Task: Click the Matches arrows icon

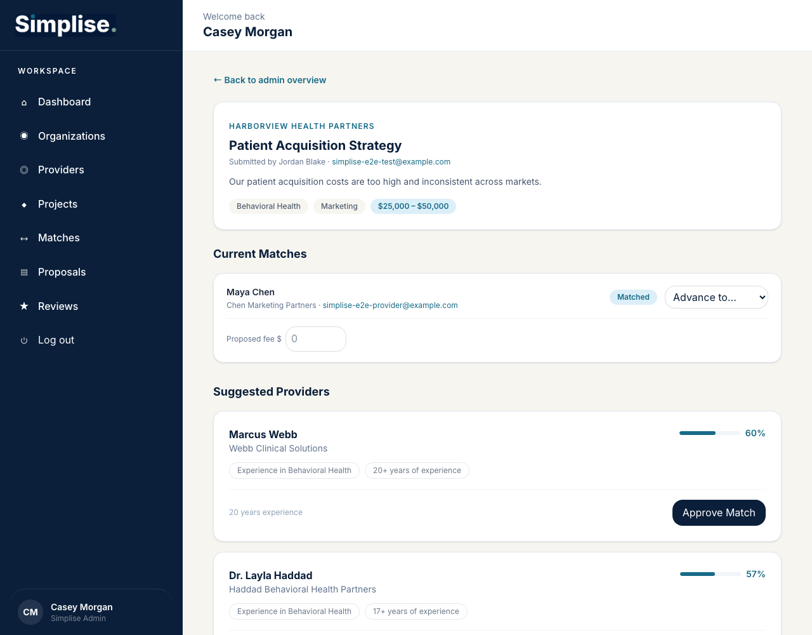Action: [x=24, y=238]
